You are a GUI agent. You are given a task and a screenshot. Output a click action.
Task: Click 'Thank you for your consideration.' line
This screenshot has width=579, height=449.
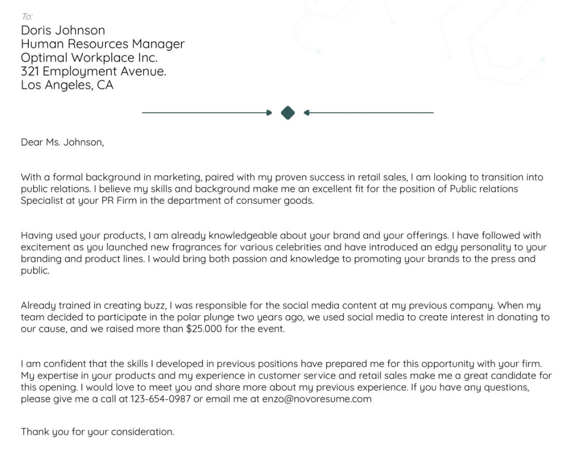97,432
